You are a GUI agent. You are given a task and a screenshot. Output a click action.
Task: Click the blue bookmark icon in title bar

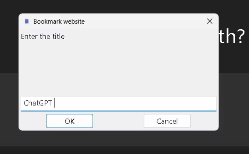[x=27, y=21]
